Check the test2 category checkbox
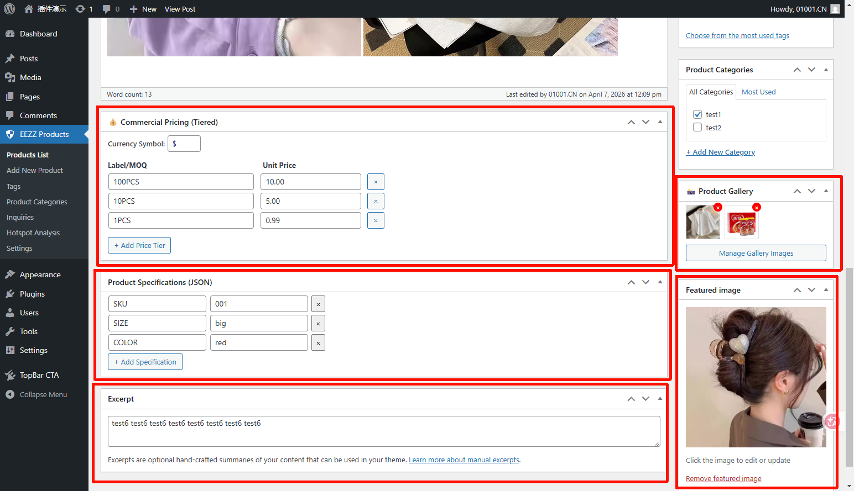This screenshot has width=854, height=491. pyautogui.click(x=697, y=128)
